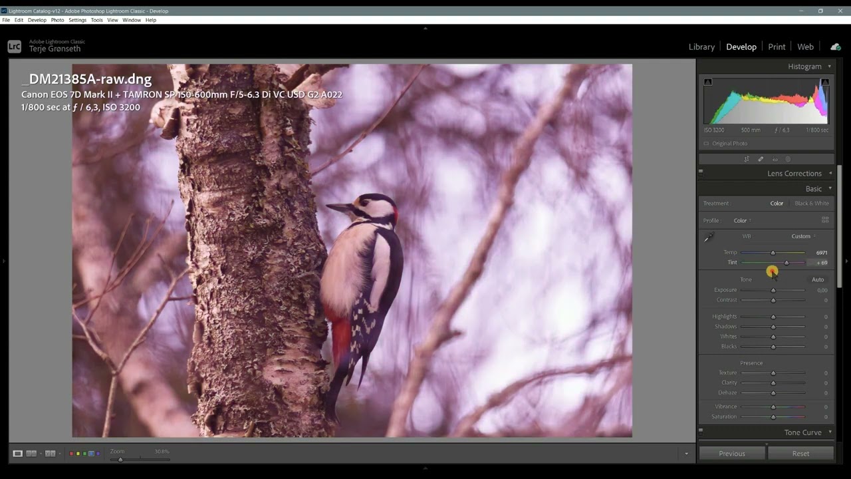Image resolution: width=851 pixels, height=479 pixels.
Task: Apply the blue color label
Action: click(x=92, y=454)
